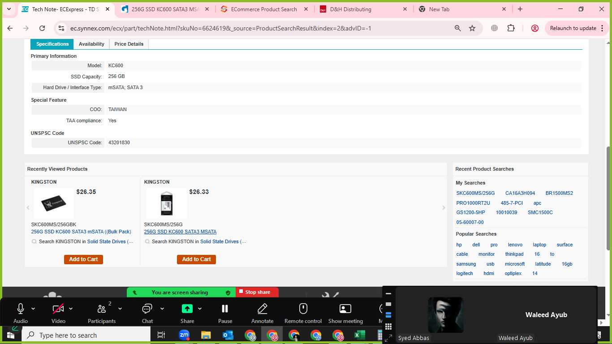Stop the screen share
Image resolution: width=612 pixels, height=344 pixels.
[x=257, y=292]
